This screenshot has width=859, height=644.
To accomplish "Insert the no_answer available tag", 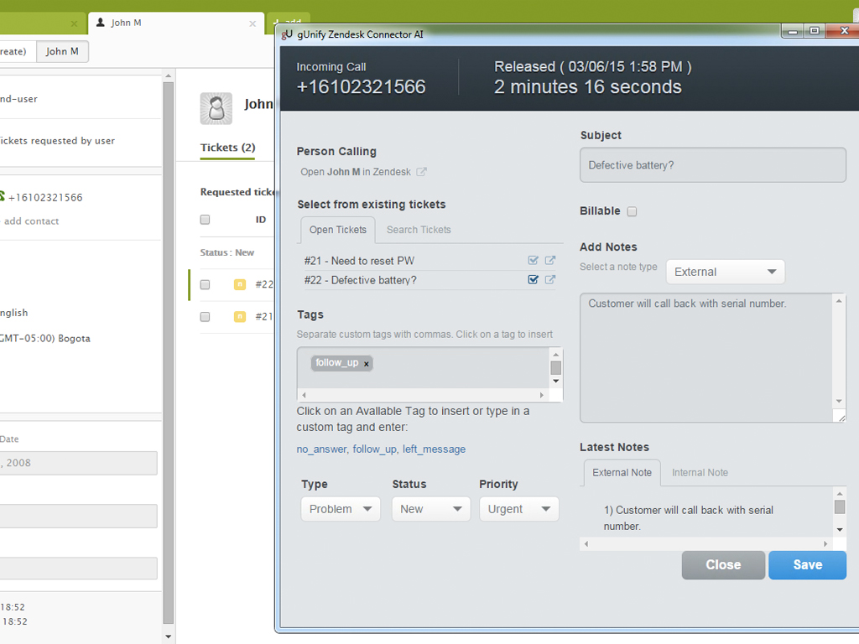I will 321,449.
